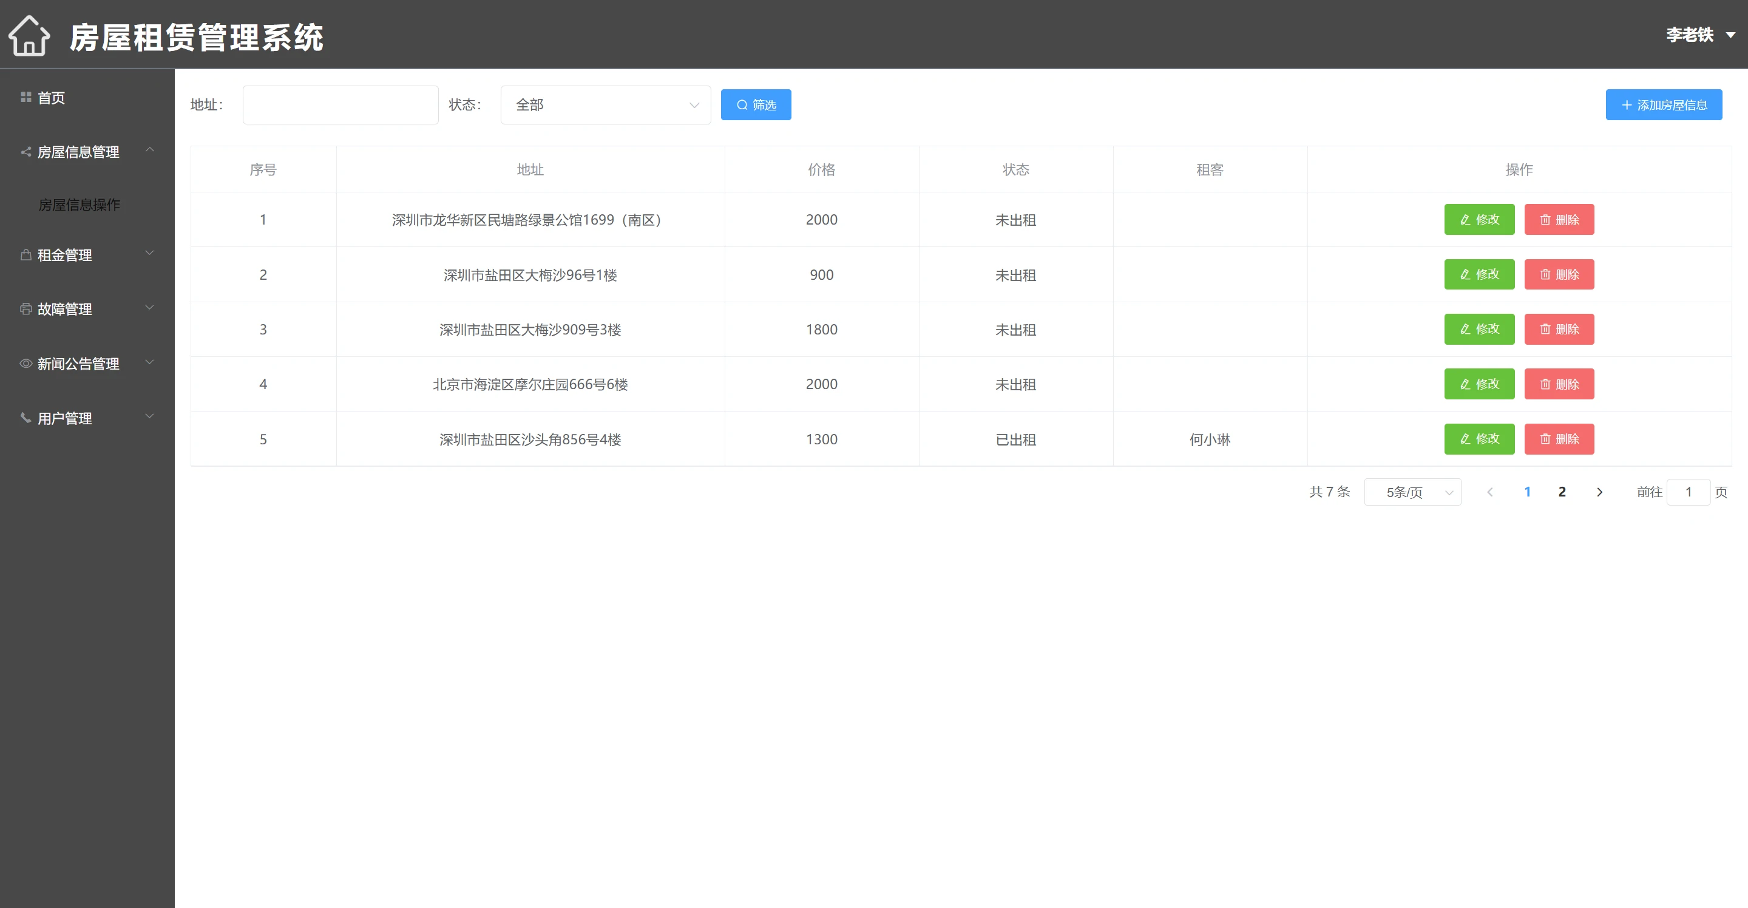Click the house logo icon in header
Image resolution: width=1748 pixels, height=908 pixels.
click(29, 35)
